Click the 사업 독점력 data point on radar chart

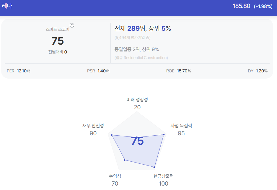164,135
